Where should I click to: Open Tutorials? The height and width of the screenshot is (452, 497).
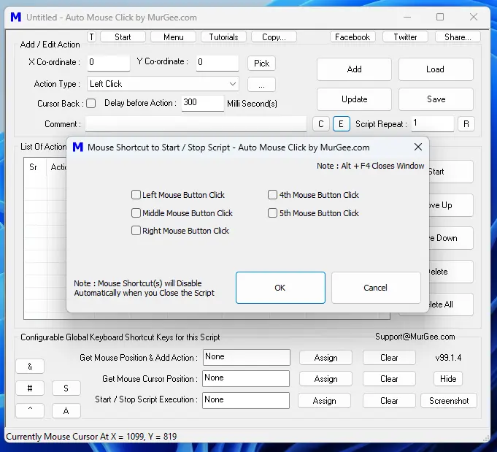tap(223, 37)
